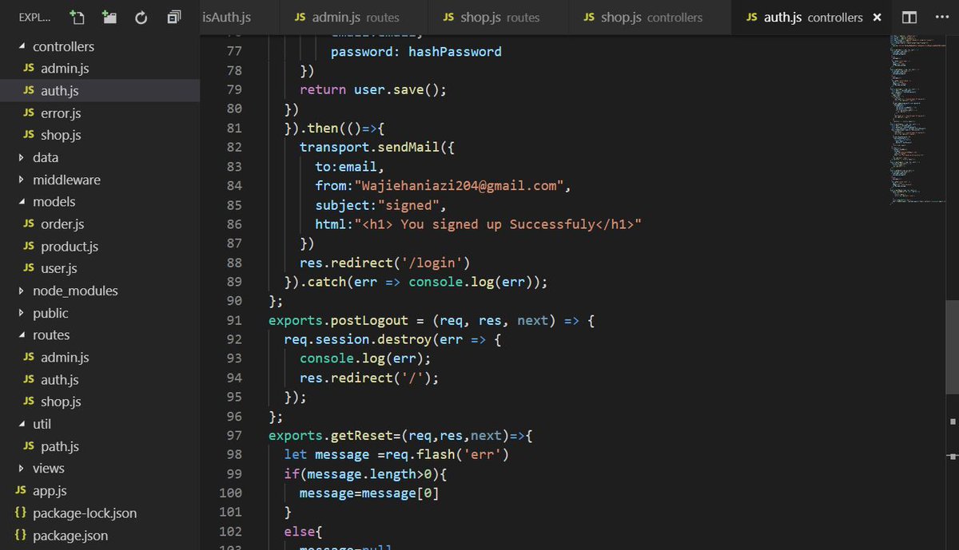Screen dimensions: 959x550
Task: Click the JS icon beside path.js
Action: pos(29,446)
